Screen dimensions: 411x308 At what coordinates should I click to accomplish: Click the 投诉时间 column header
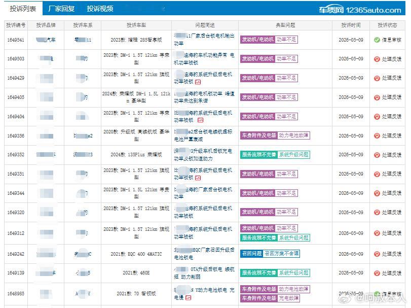point(351,25)
